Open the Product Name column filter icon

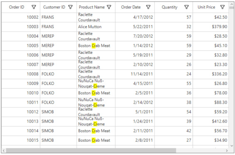tap(109, 7)
